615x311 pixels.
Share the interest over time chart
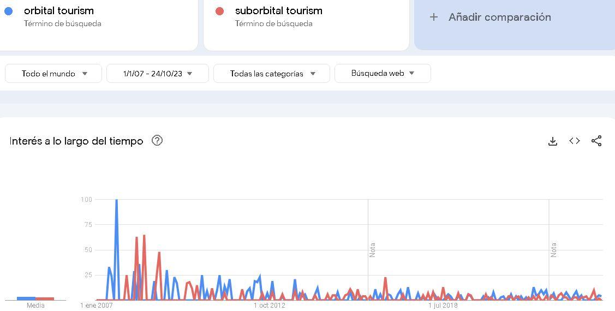click(596, 141)
